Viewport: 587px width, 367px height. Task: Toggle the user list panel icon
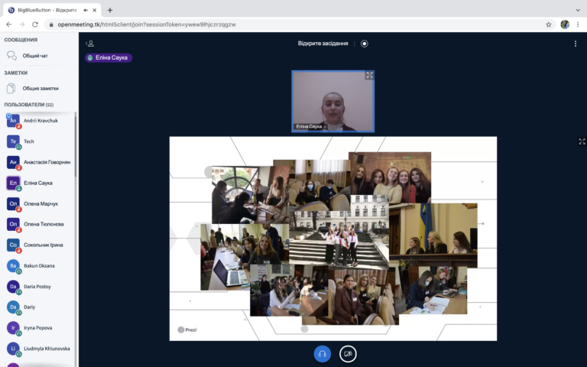click(x=90, y=44)
